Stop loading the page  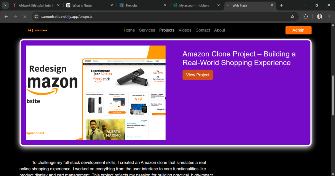(x=25, y=16)
